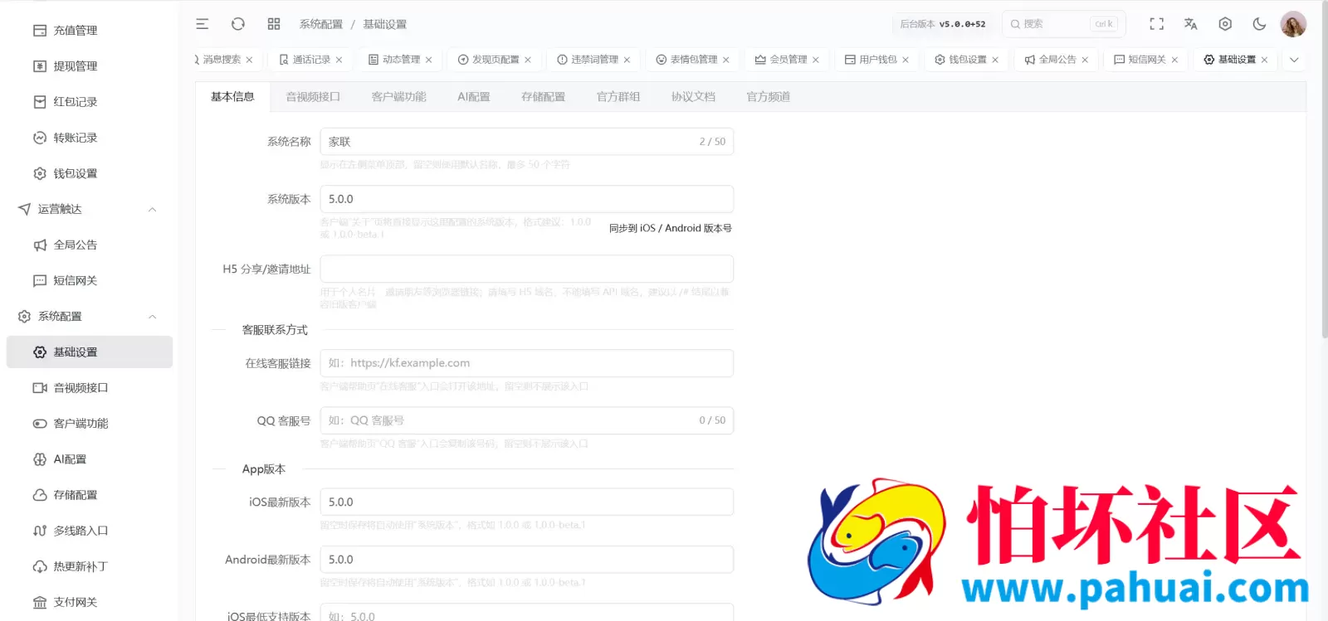This screenshot has height=621, width=1328.
Task: Switch to 存储配置 settings tab
Action: (543, 97)
